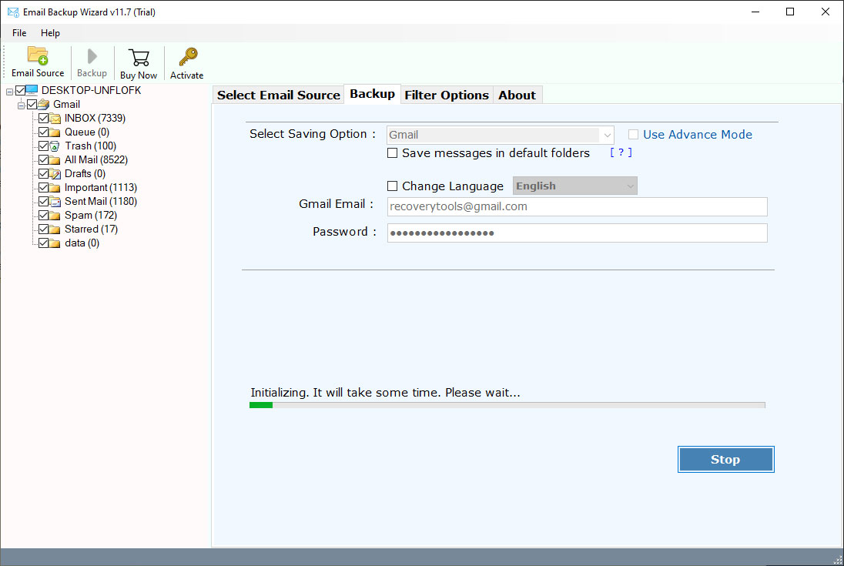Viewport: 844px width, 566px height.
Task: Click the data folder icon
Action: click(55, 243)
